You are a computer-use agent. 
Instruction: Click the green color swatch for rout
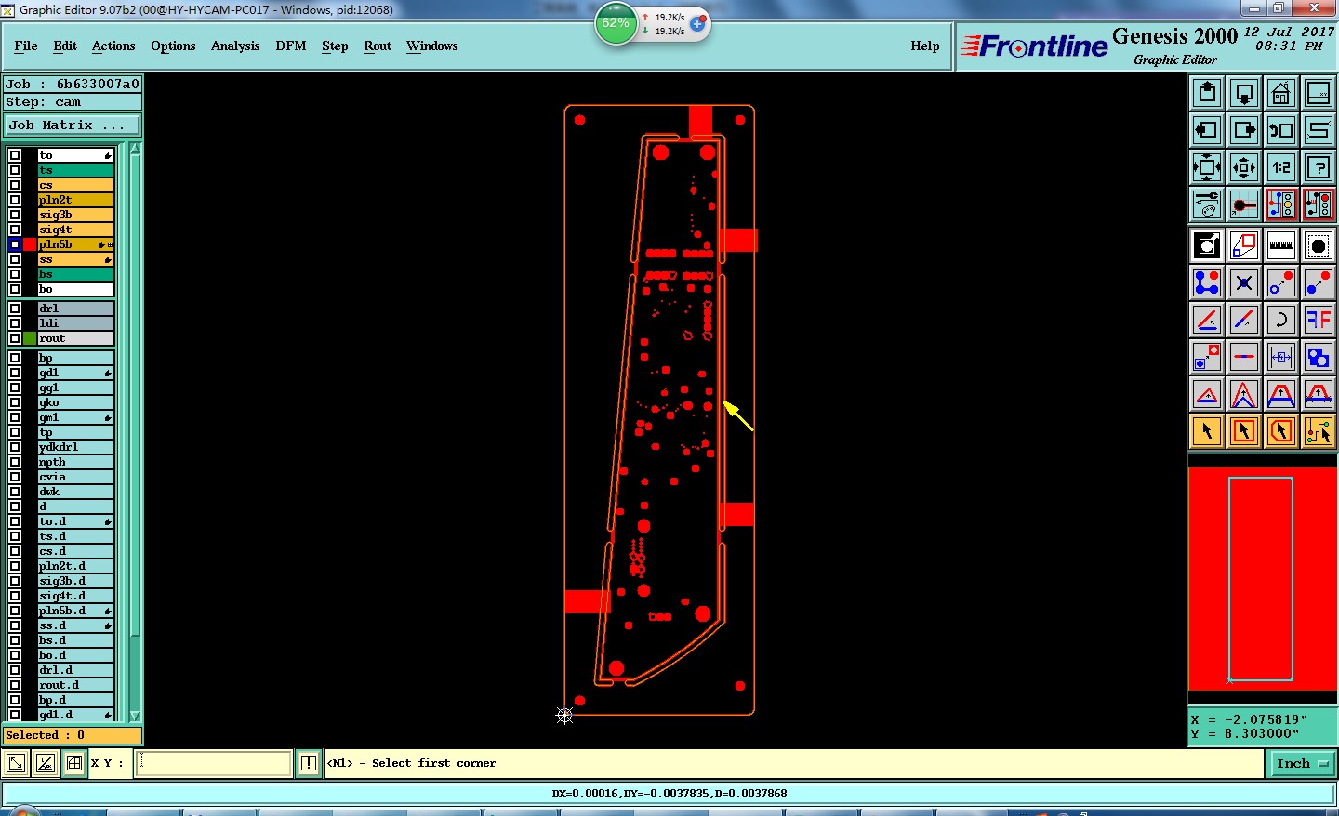[x=30, y=338]
